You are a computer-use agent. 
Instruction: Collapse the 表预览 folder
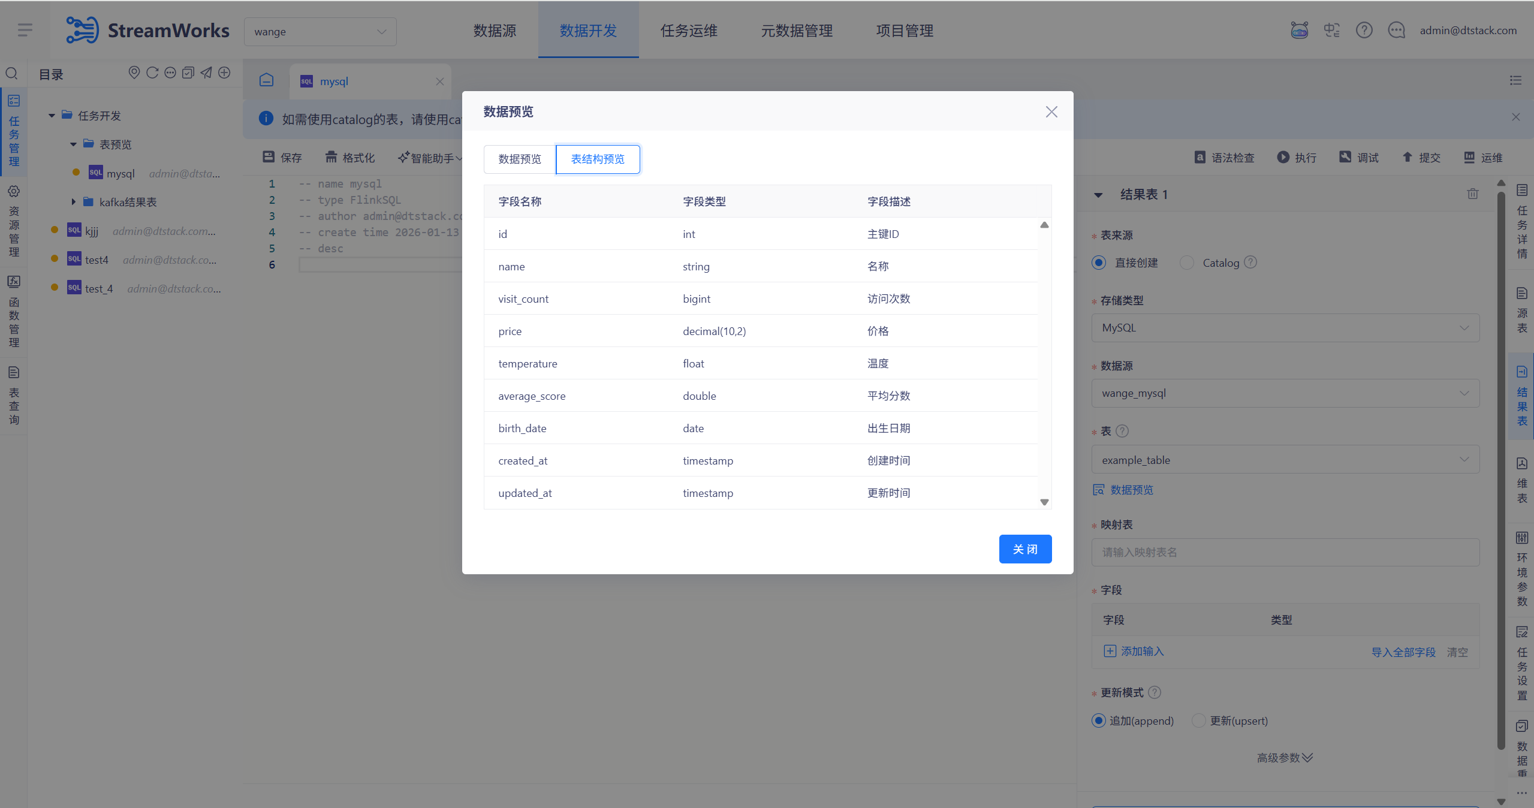74,144
